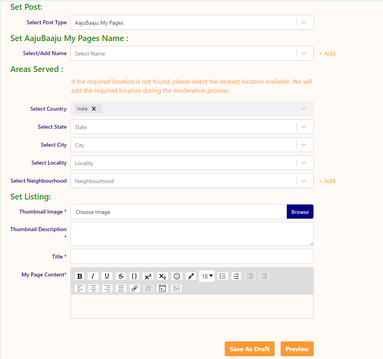This screenshot has width=383, height=359.
Task: Insert a hyperlink with link icon
Action: tap(134, 288)
